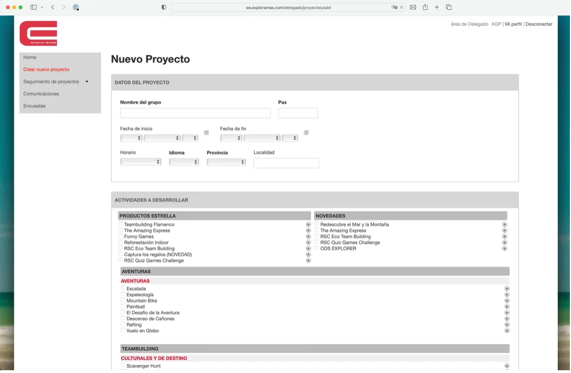Viewport: 571px width, 373px height.
Task: Click the arrow icon beside ODS EXPLORER
Action: point(504,249)
